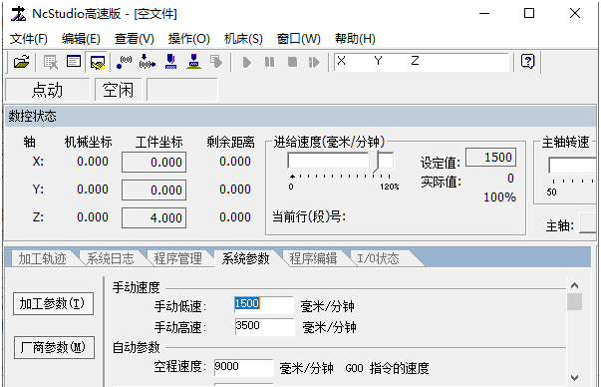Click the greyed edit-program table icon
Screen dimensions: 601x387
tap(51, 62)
